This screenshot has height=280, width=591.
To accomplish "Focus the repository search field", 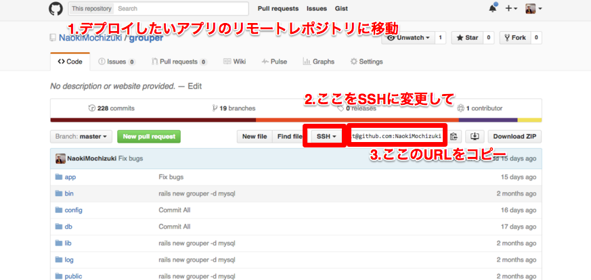I will coord(181,8).
